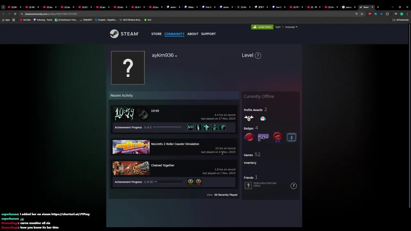This screenshot has height=231, width=411.
Task: Click the 50+ badge icon
Action: tap(263, 137)
